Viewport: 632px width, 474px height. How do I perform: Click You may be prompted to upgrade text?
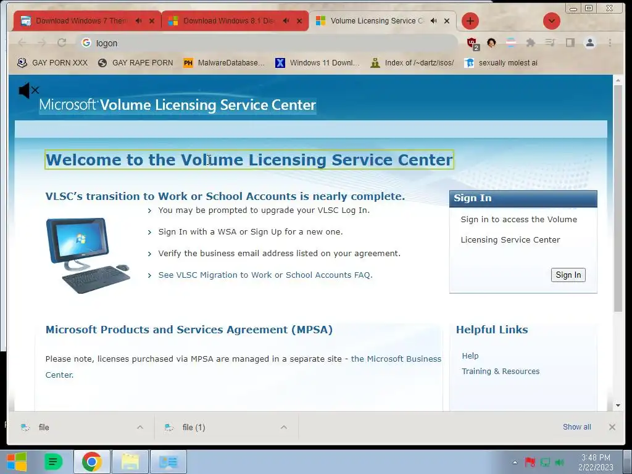coord(264,210)
